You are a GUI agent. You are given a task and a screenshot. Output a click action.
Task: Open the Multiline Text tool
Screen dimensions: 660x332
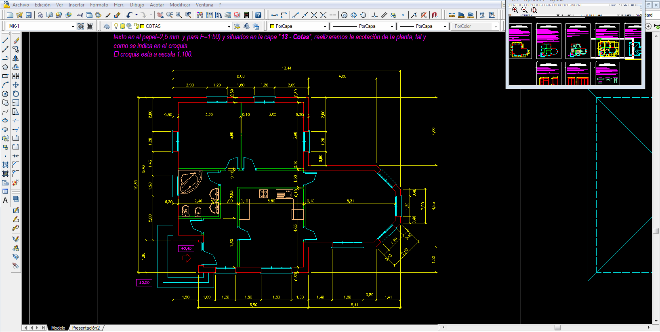click(5, 200)
